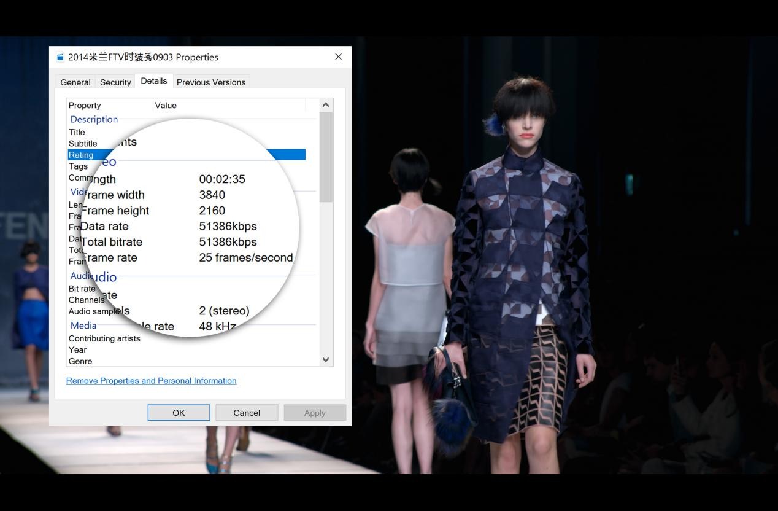
Task: Go to the Previous Versions tab
Action: pos(210,82)
